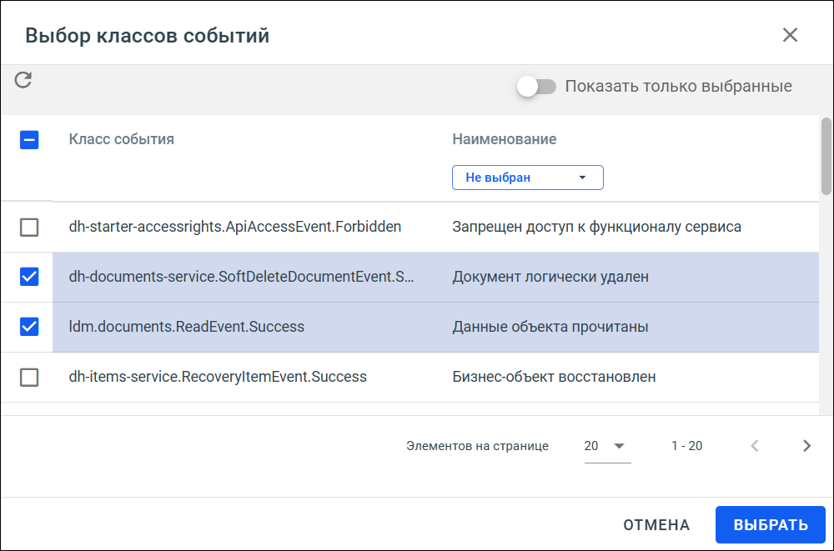The height and width of the screenshot is (551, 834).
Task: Click 'Запрещен доступ к функционалу сервиса' cell
Action: click(x=597, y=227)
